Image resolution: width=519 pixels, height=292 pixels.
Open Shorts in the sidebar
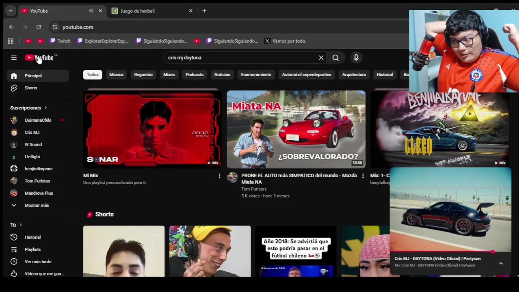click(38, 88)
